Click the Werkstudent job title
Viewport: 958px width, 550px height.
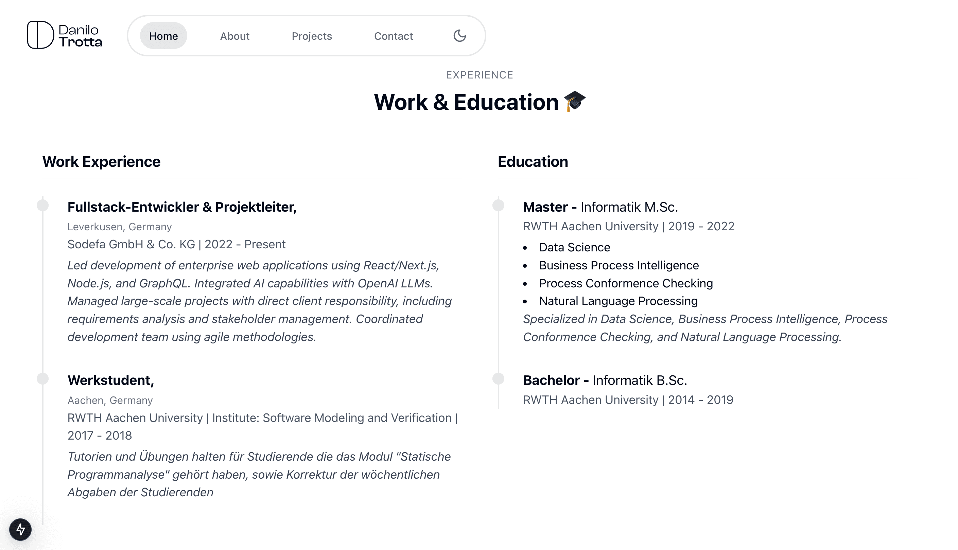pos(111,380)
